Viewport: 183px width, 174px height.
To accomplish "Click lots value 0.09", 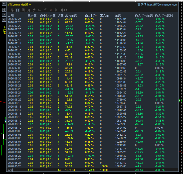I will pyautogui.click(x=30, y=138).
